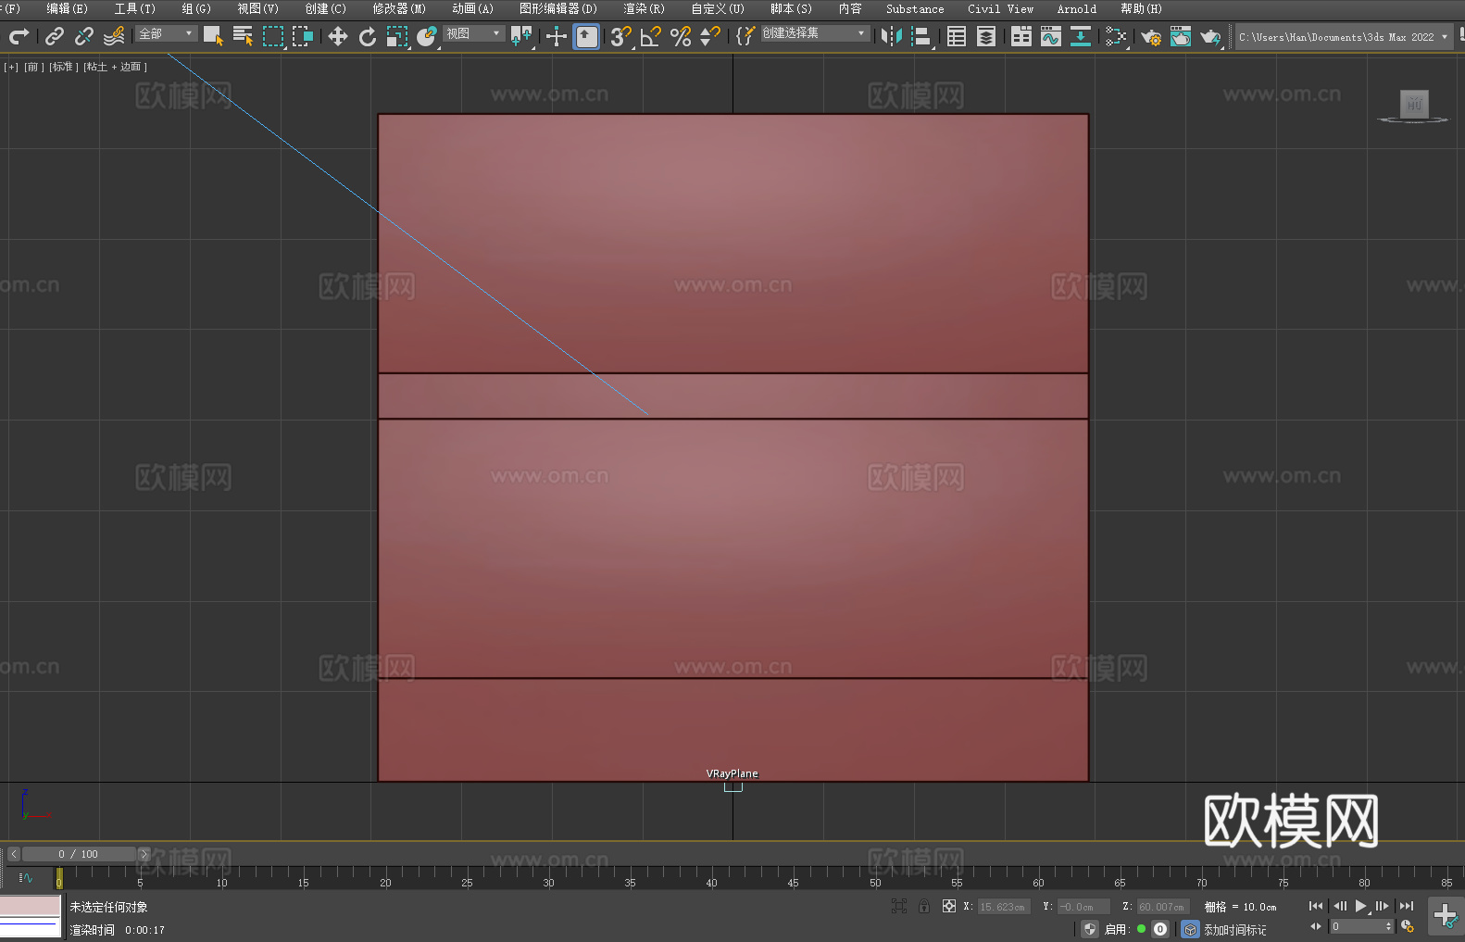Toggle the Window/Crossing selection mode

[303, 36]
